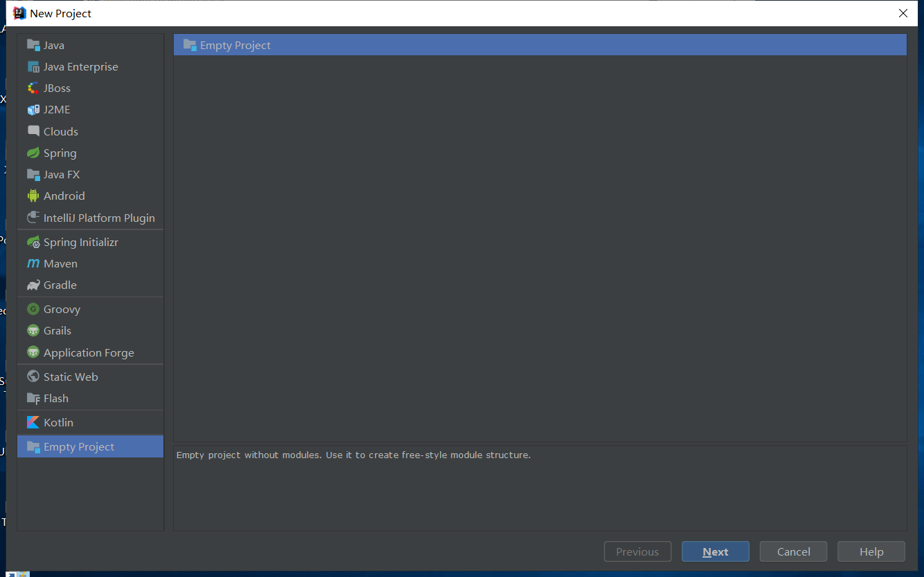Choose Java project type
The width and height of the screenshot is (924, 577).
(x=54, y=46)
